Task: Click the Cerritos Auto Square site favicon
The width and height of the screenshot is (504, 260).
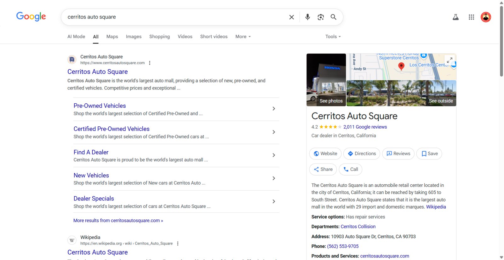Action: (72, 59)
